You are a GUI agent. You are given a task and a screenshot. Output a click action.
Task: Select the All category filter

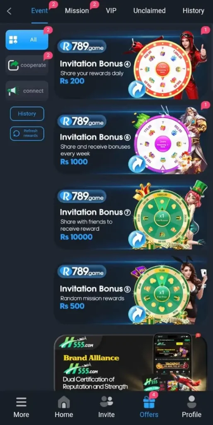pos(27,40)
